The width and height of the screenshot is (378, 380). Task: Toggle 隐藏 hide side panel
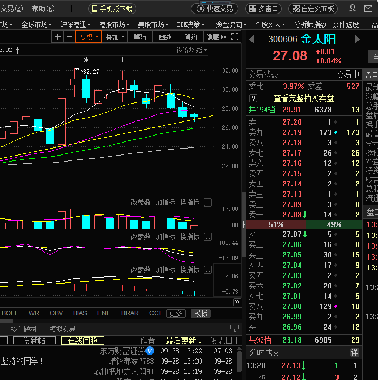pos(216,37)
